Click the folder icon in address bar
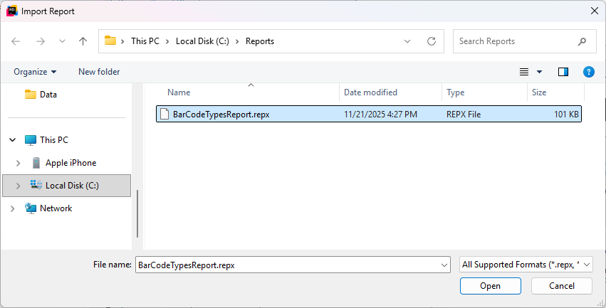The height and width of the screenshot is (308, 606). point(110,41)
